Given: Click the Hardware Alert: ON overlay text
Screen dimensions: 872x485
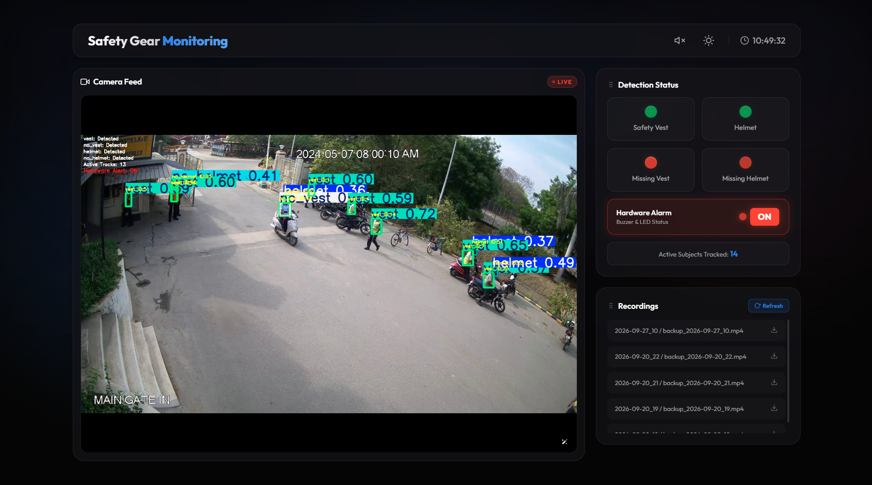Looking at the screenshot, I should [111, 171].
